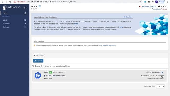This screenshot has width=170, height=96.
Task: Click the '12.4 GB RAM' text
Action: point(60,75)
